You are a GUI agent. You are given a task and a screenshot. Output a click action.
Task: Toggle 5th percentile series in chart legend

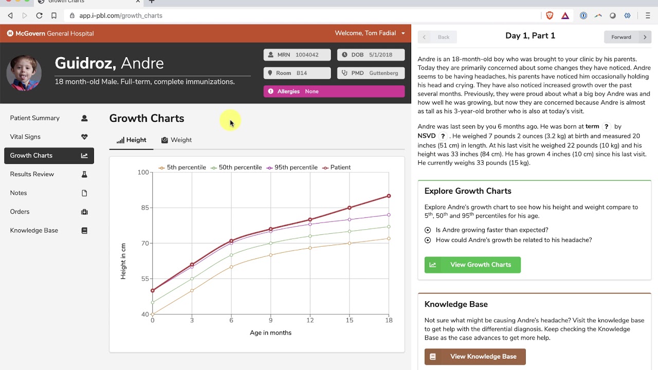(182, 168)
